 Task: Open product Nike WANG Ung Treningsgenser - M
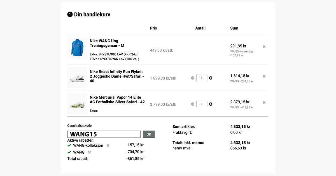(107, 43)
